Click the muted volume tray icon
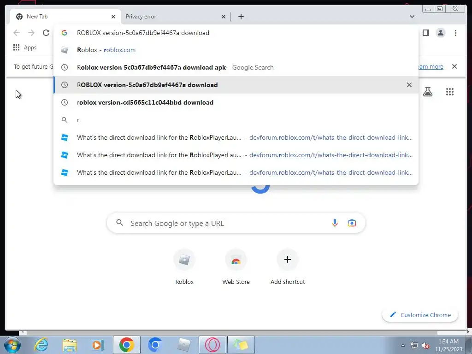Viewport: 472px width, 354px height. coord(425,345)
